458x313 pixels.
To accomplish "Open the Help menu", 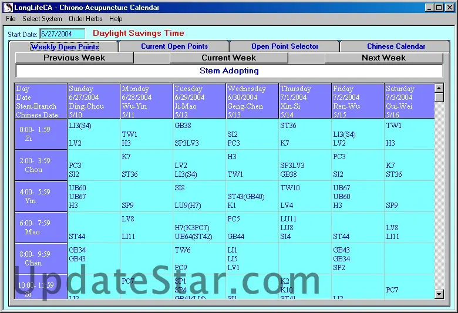I will pos(116,19).
